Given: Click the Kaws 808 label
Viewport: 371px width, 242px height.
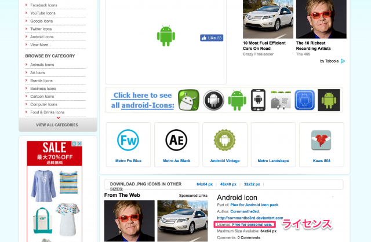Looking at the screenshot, I should click(321, 161).
